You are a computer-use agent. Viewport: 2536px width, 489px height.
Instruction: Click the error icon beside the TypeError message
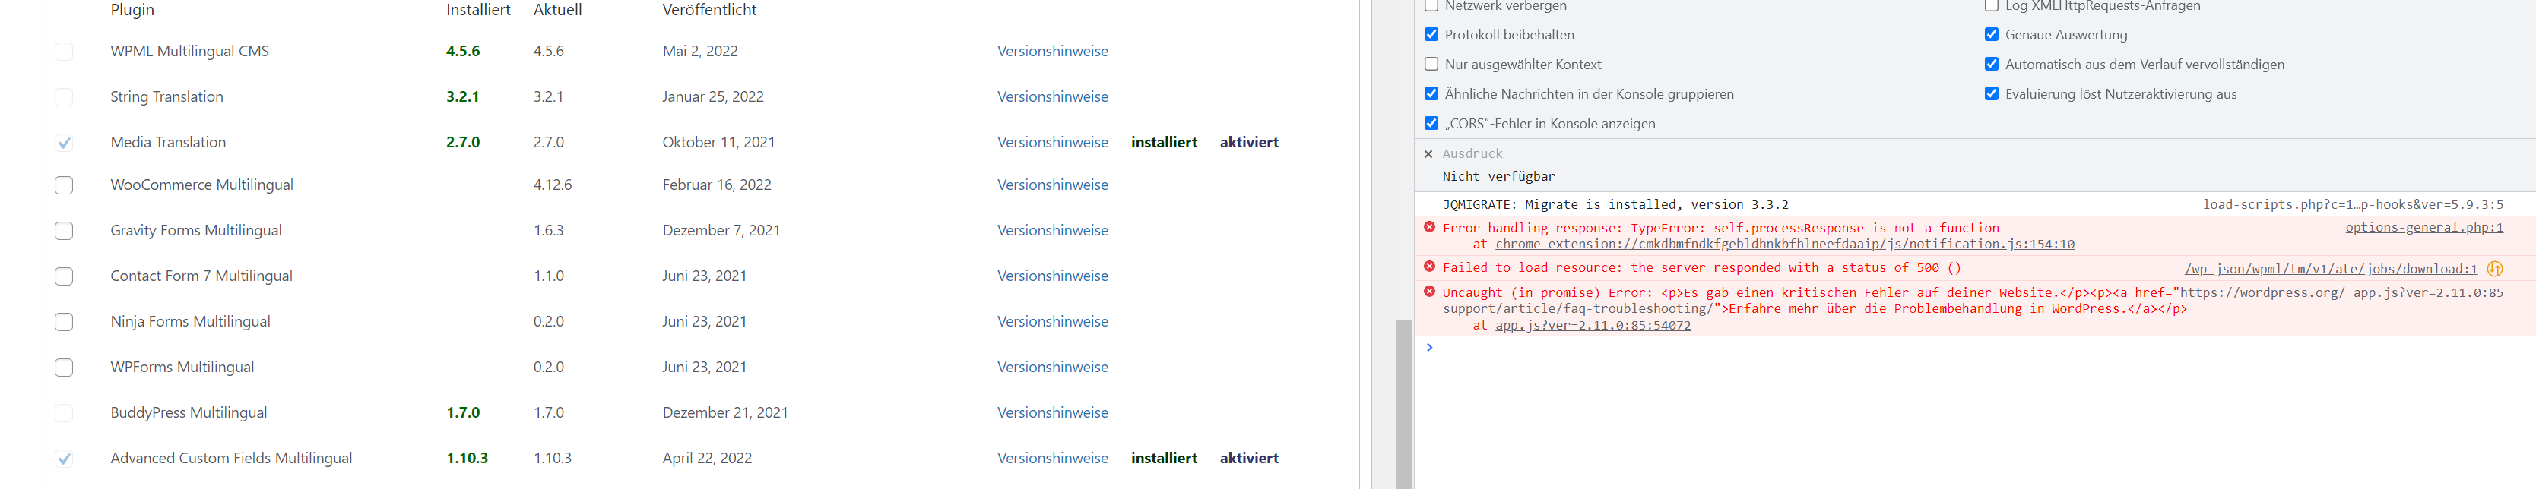click(1429, 227)
